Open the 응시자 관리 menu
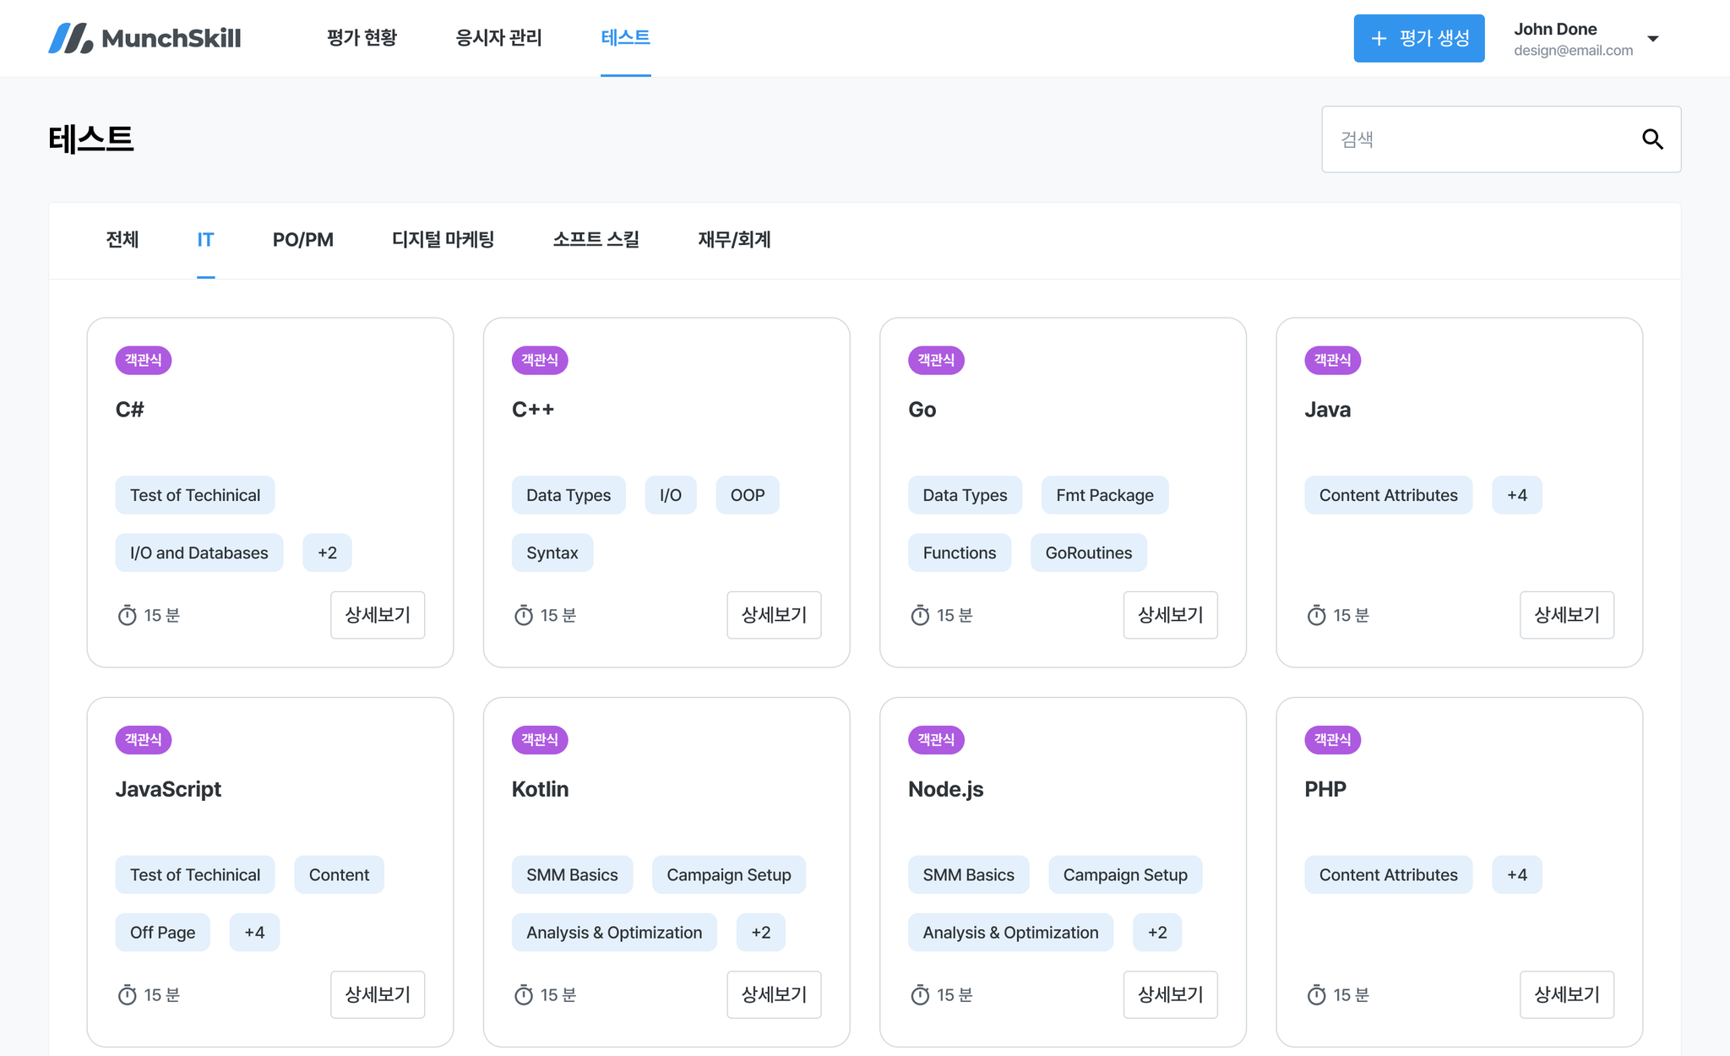 tap(498, 38)
